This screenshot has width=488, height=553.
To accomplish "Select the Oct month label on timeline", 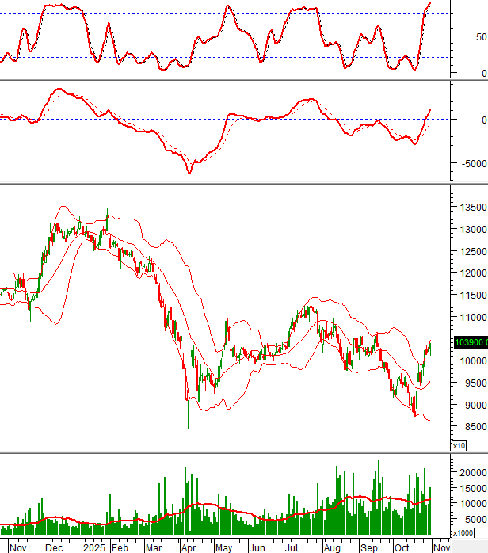I will 403,547.
